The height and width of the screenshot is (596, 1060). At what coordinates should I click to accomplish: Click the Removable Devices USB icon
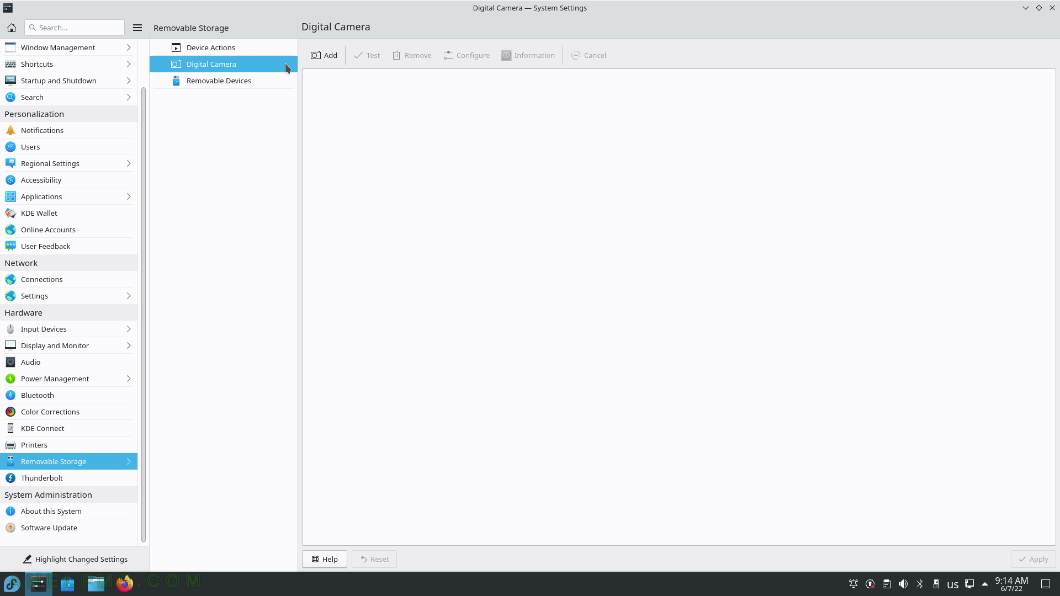176,81
